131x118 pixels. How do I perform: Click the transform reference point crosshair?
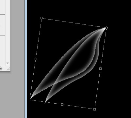[x=106, y=28]
